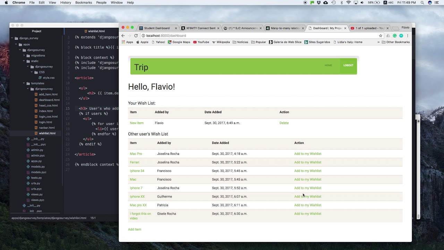The width and height of the screenshot is (444, 250).
Task: Open the Other Bookmarks folder
Action: click(x=395, y=42)
